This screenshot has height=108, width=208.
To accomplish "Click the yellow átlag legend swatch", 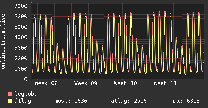I will [x=10, y=101].
